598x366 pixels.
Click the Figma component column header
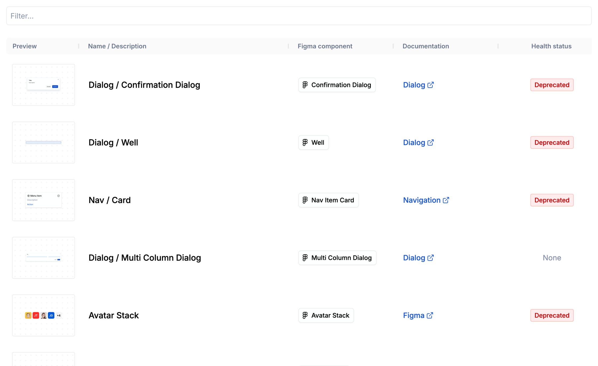pos(325,46)
